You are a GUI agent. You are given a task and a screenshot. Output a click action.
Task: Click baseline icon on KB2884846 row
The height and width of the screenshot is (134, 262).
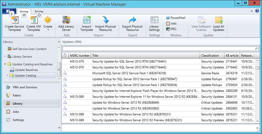pyautogui.click(x=65, y=102)
